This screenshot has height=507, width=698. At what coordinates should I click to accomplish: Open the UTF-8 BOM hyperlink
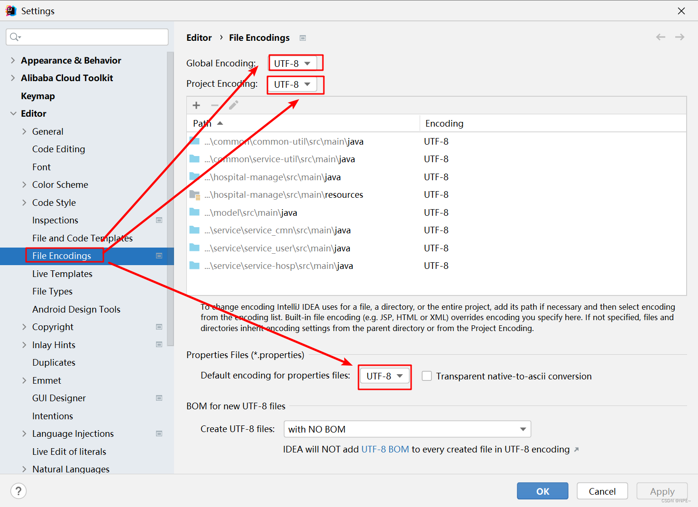(x=385, y=449)
